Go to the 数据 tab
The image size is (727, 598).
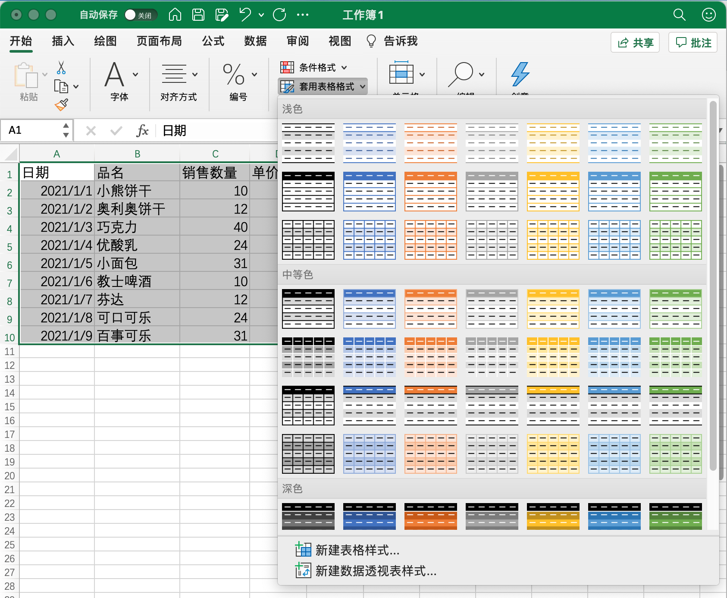pyautogui.click(x=255, y=41)
